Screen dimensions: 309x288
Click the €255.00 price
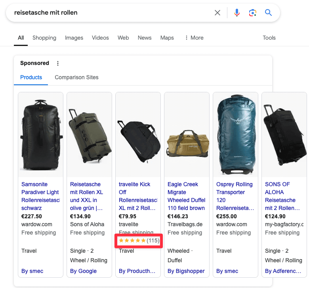[x=227, y=216]
